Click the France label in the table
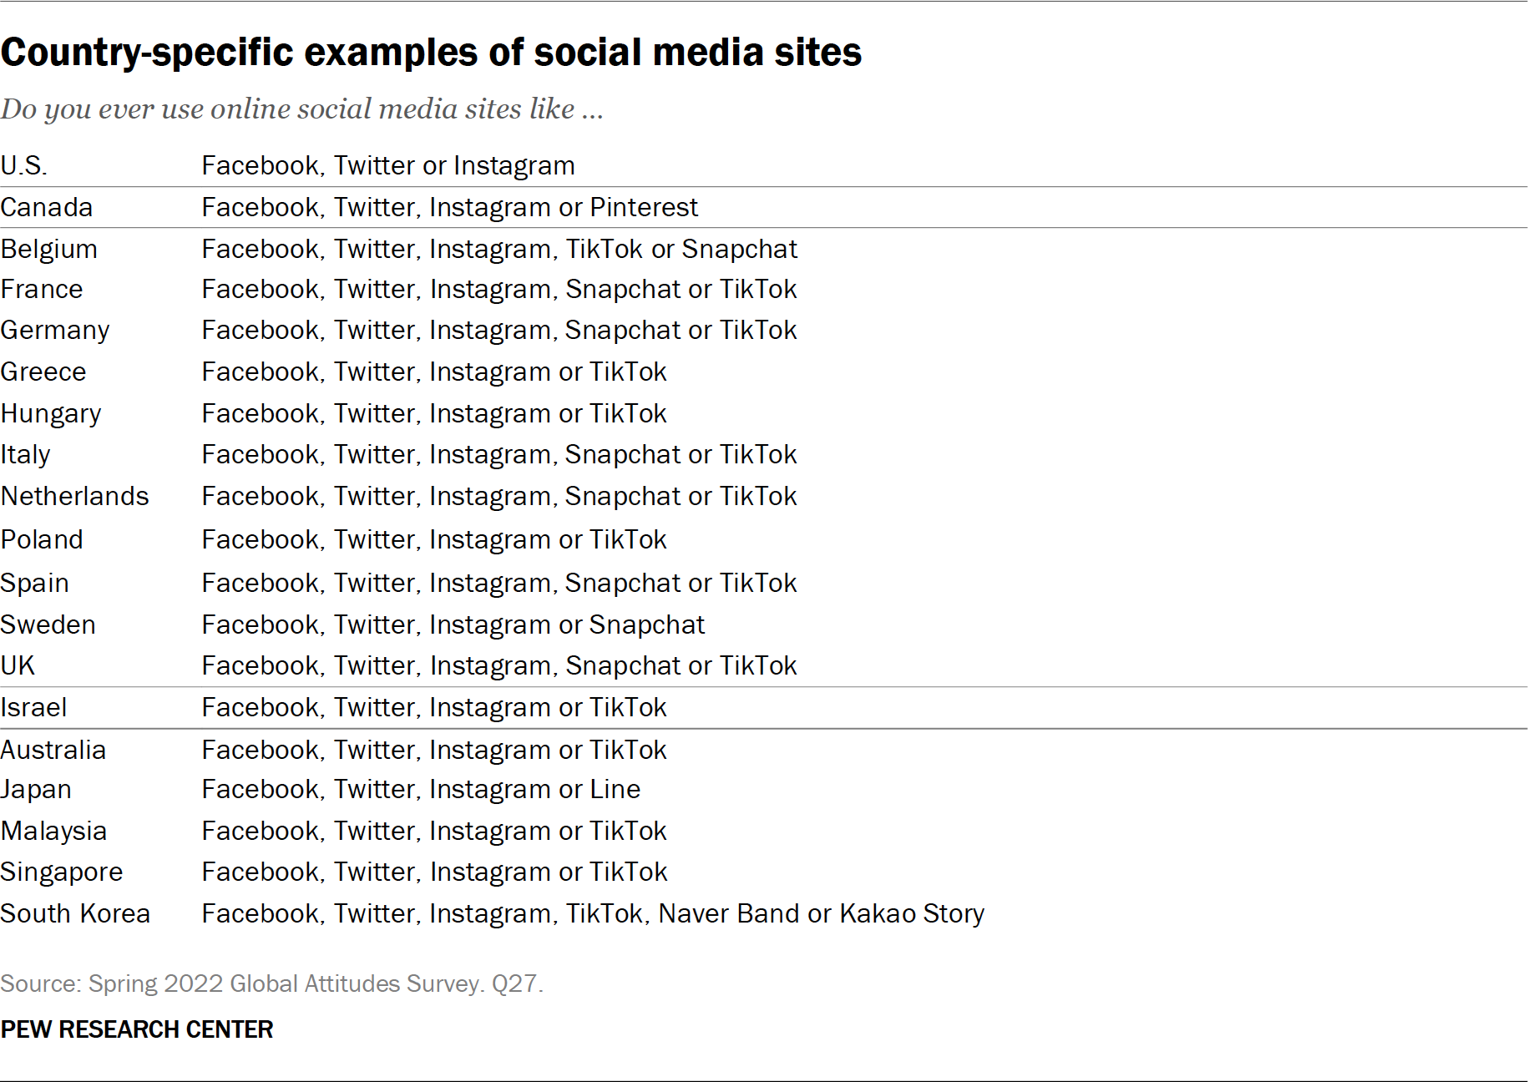 [x=42, y=289]
